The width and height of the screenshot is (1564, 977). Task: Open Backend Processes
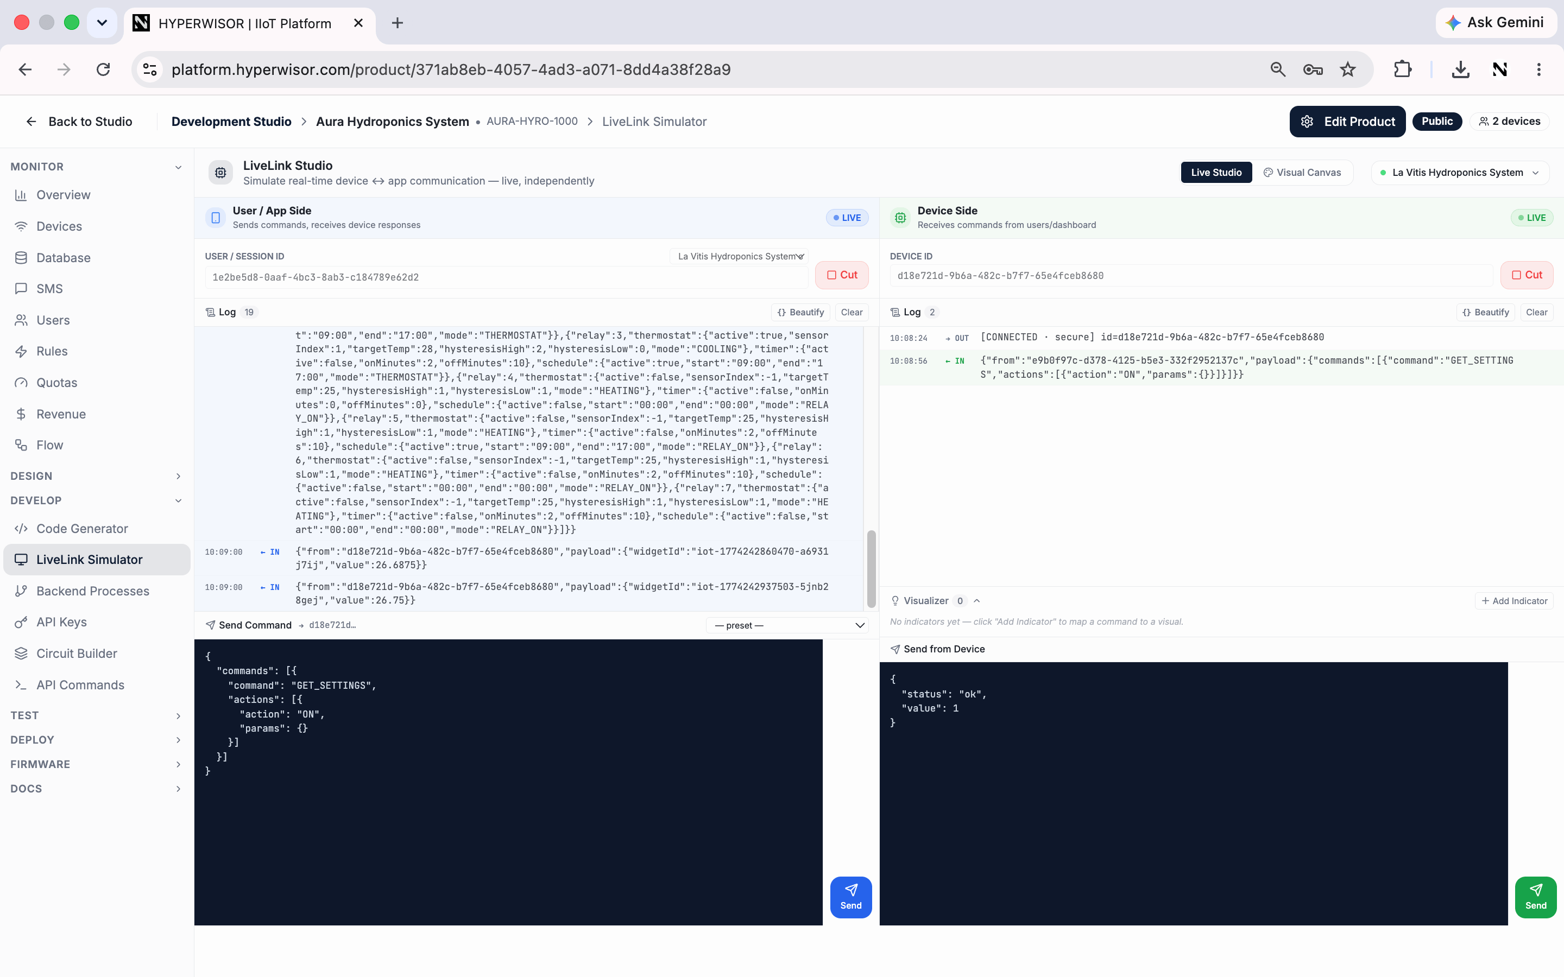[92, 591]
